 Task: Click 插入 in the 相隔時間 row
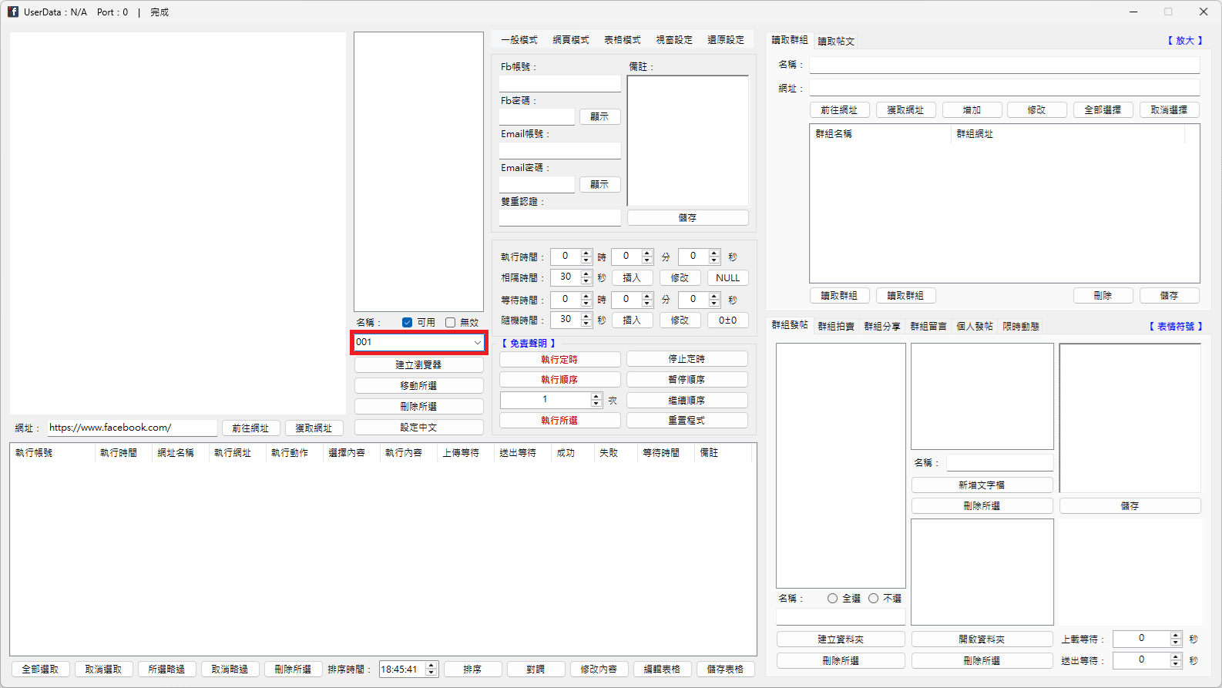point(632,277)
